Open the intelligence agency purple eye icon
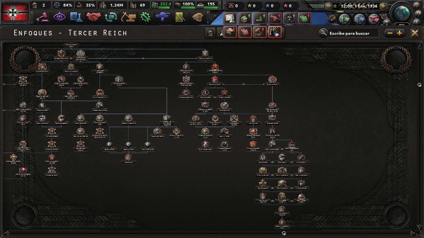Image resolution: width=424 pixels, height=238 pixels. [x=60, y=17]
